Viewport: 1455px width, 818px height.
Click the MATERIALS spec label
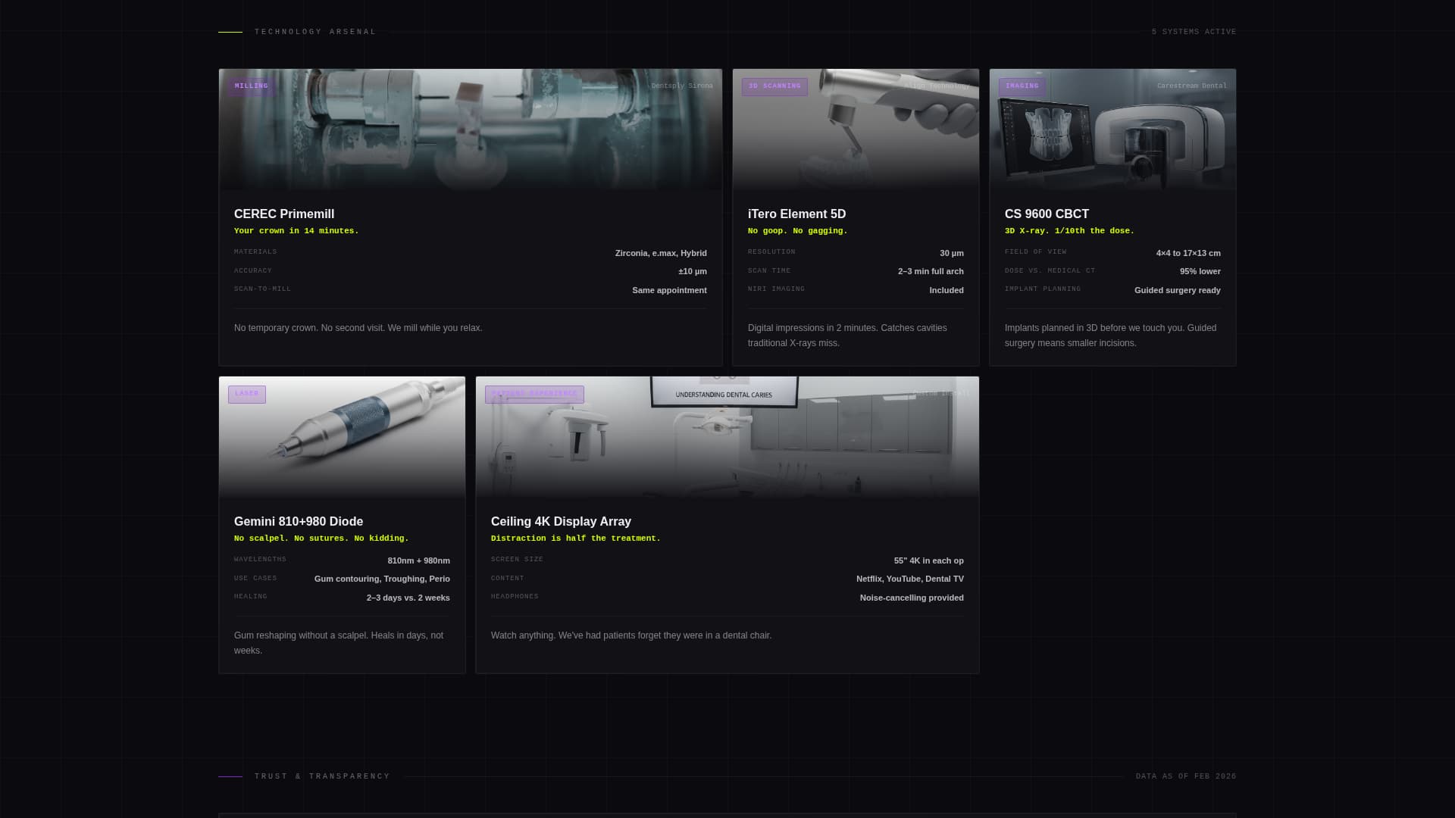tap(255, 252)
